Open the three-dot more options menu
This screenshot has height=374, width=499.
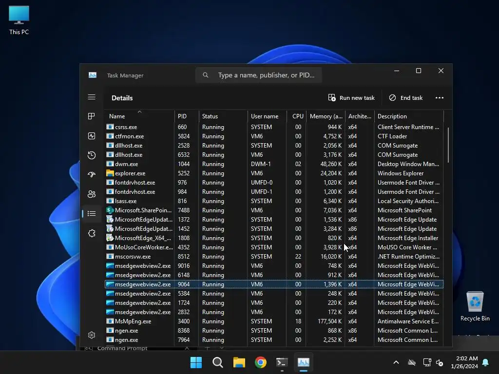click(x=440, y=97)
